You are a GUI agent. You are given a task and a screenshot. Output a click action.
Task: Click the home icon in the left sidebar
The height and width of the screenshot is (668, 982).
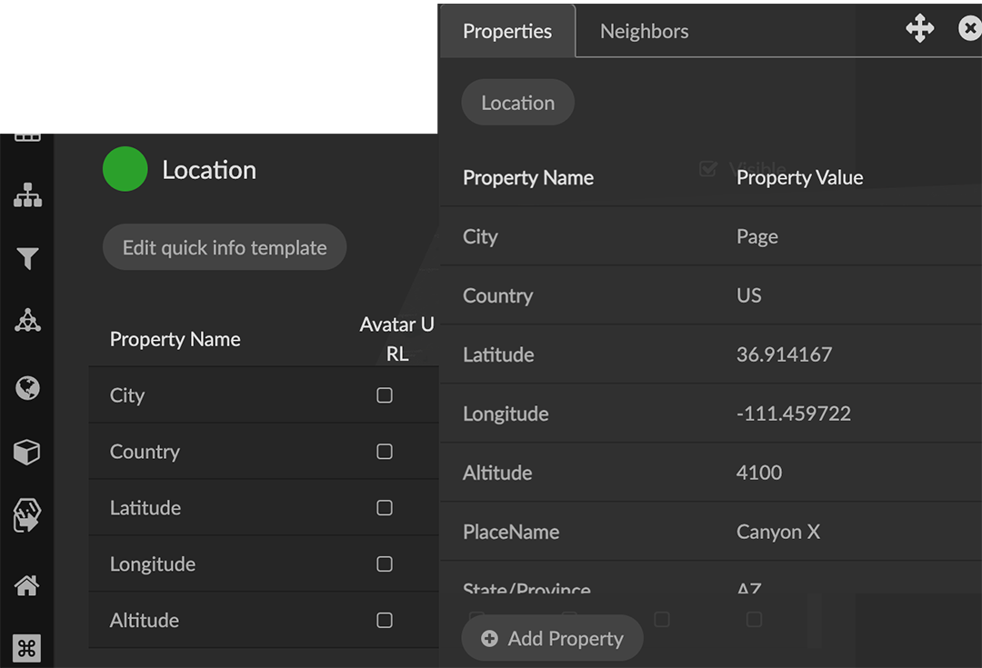click(x=27, y=584)
